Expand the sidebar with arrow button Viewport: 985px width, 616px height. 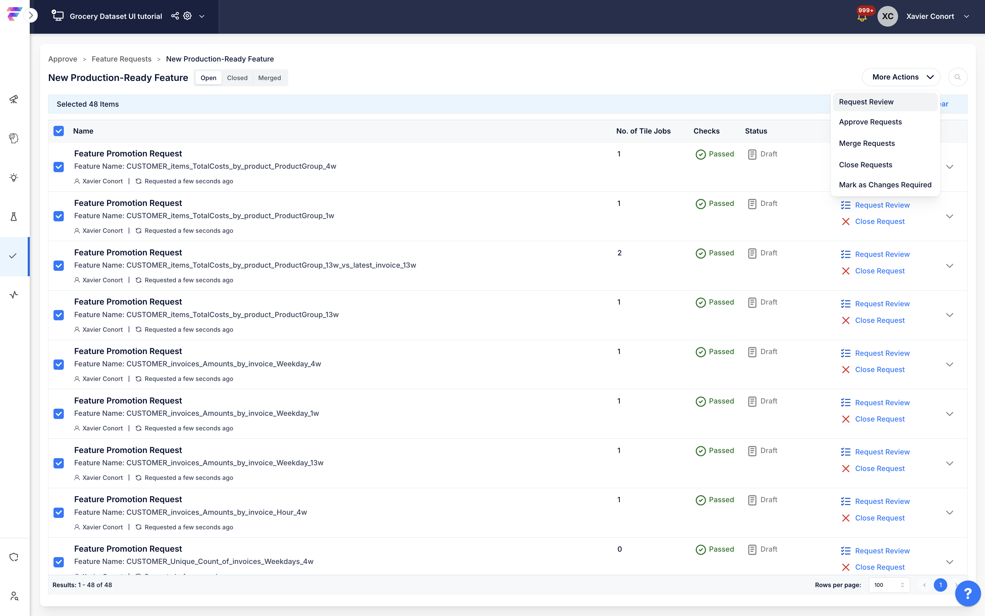31,16
